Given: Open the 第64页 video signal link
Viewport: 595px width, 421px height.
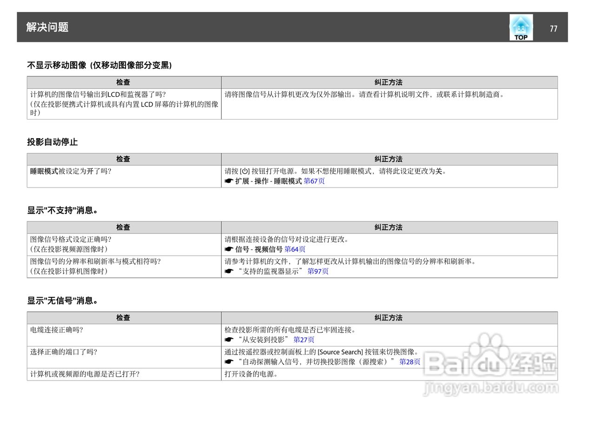Looking at the screenshot, I should click(x=295, y=249).
